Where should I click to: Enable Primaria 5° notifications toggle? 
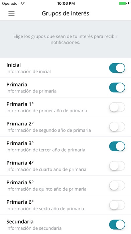click(x=117, y=185)
